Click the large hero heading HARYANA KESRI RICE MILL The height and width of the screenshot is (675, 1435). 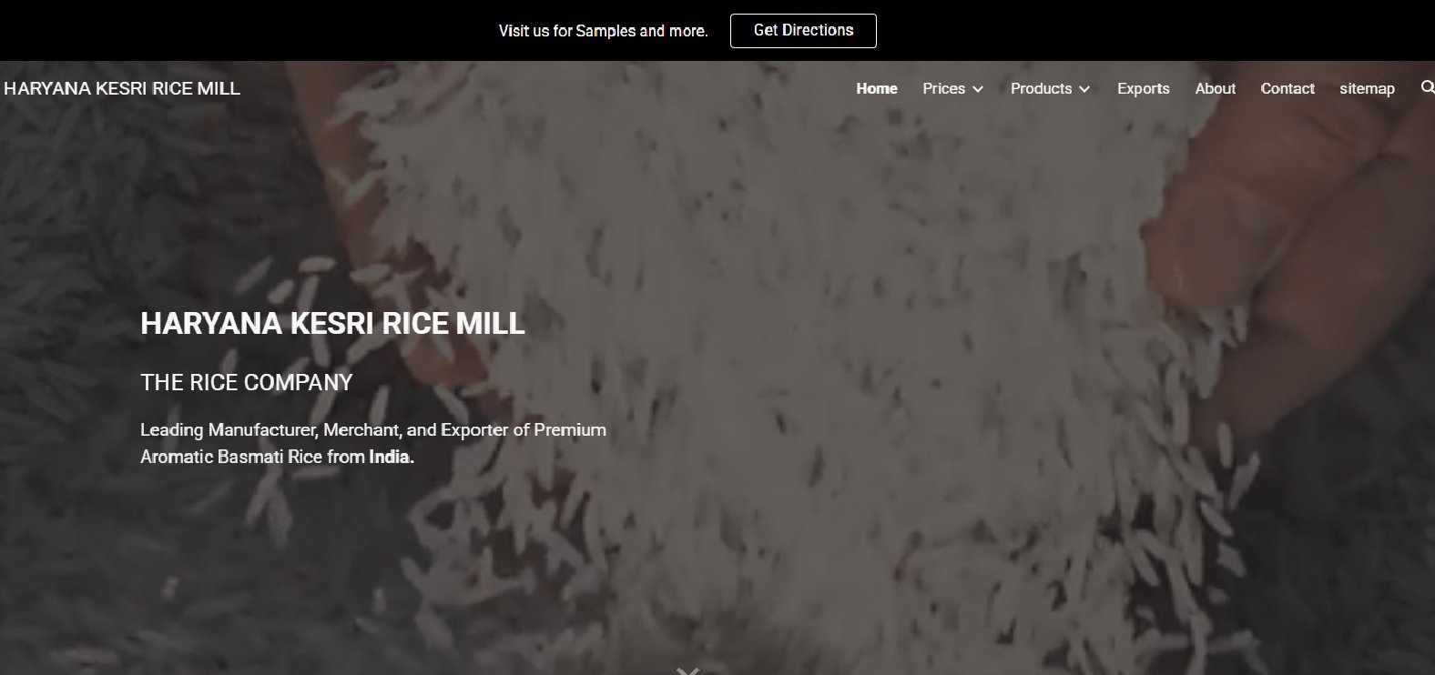pyautogui.click(x=332, y=324)
